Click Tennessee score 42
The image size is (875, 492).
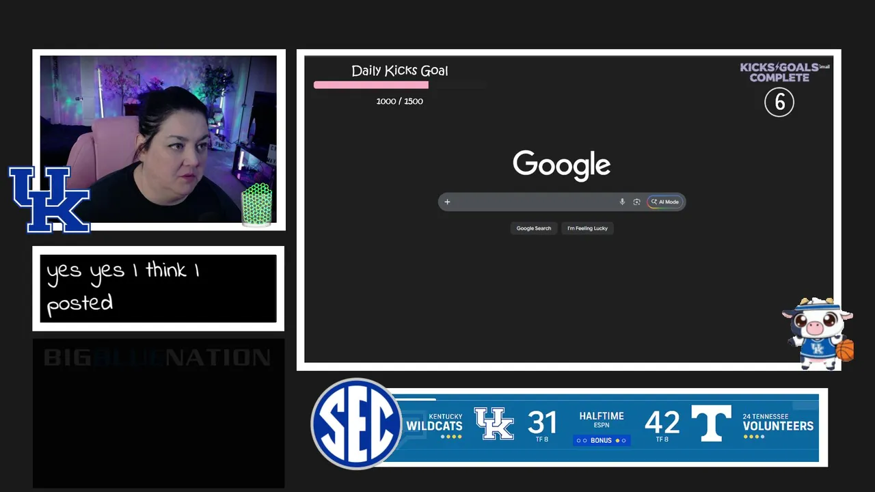pyautogui.click(x=662, y=422)
